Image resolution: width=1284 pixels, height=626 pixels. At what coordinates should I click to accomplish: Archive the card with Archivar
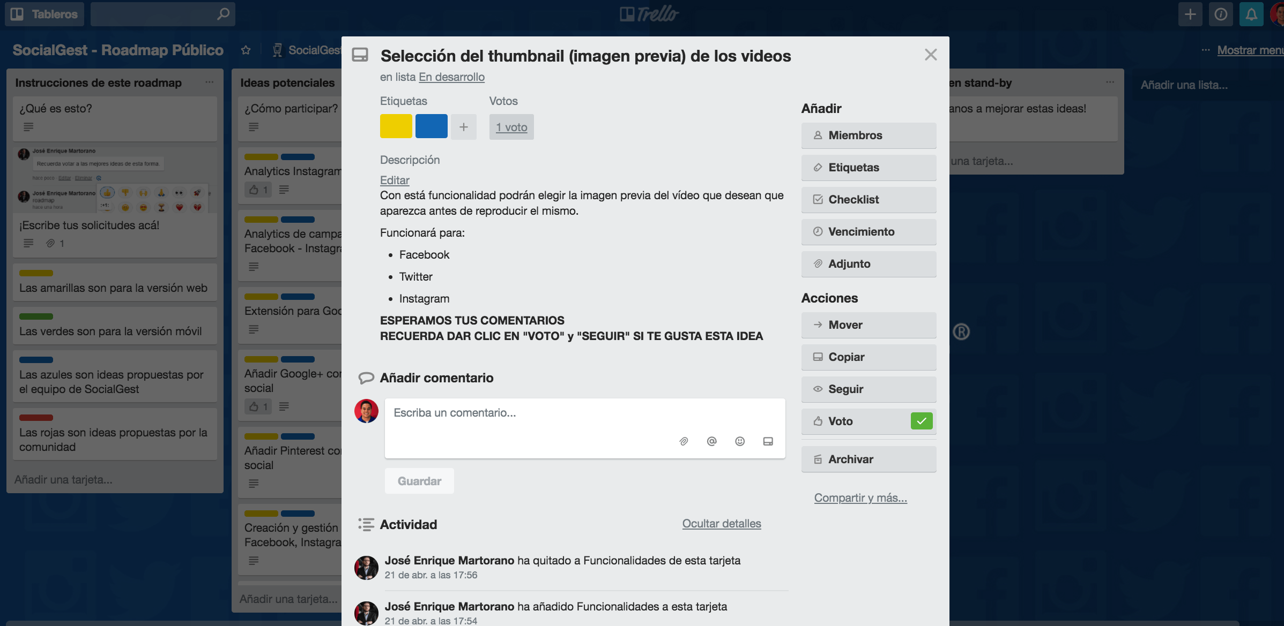point(869,459)
